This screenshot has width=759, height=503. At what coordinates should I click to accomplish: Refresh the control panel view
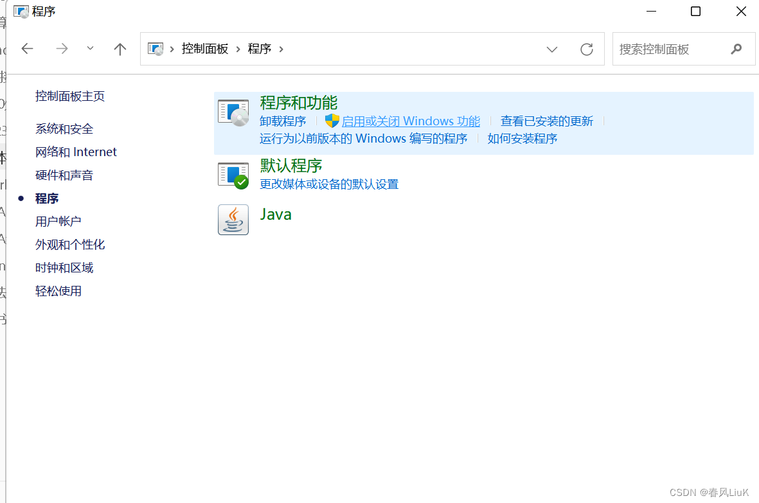click(587, 49)
